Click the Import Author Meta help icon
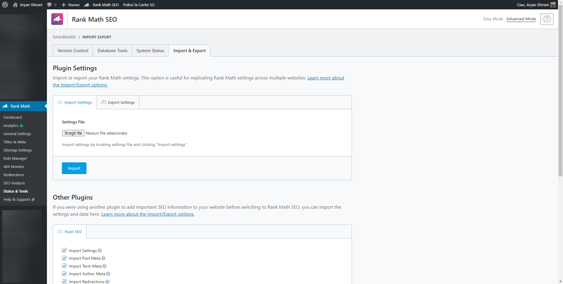563x284 pixels. click(x=108, y=274)
